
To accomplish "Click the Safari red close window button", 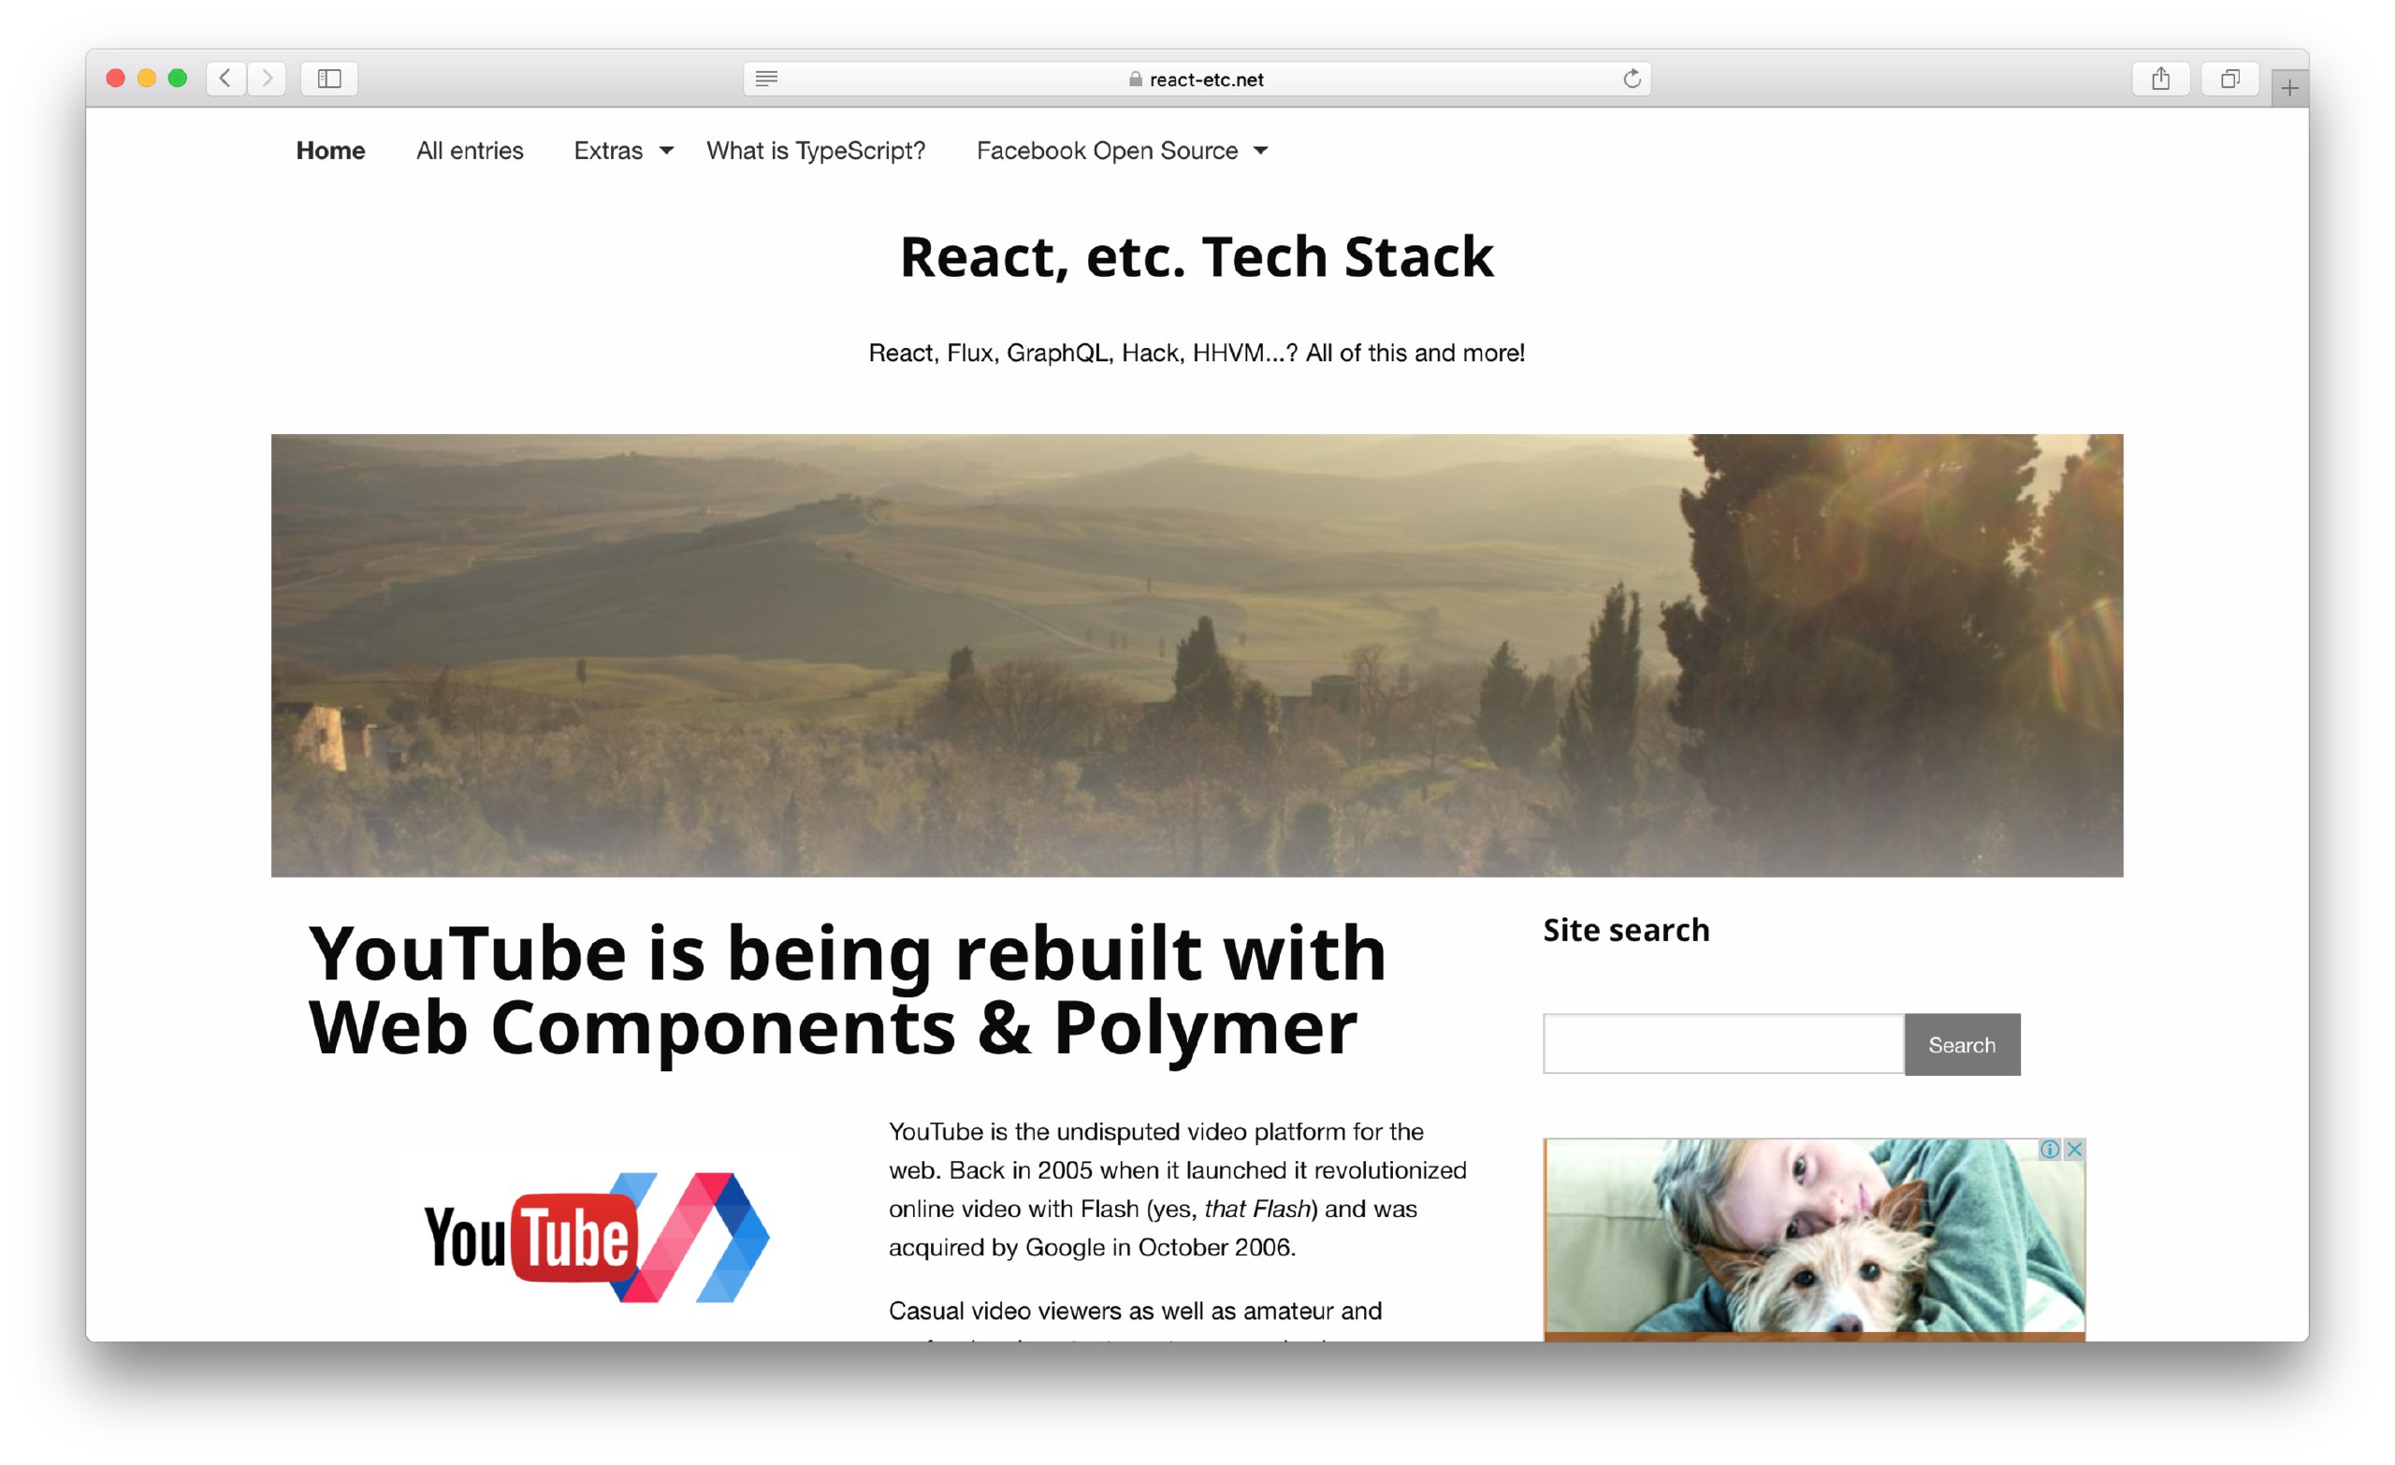I will (116, 78).
